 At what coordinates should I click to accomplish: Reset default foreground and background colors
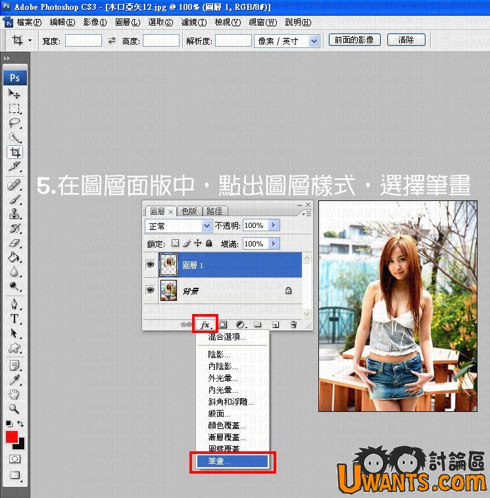click(x=9, y=424)
